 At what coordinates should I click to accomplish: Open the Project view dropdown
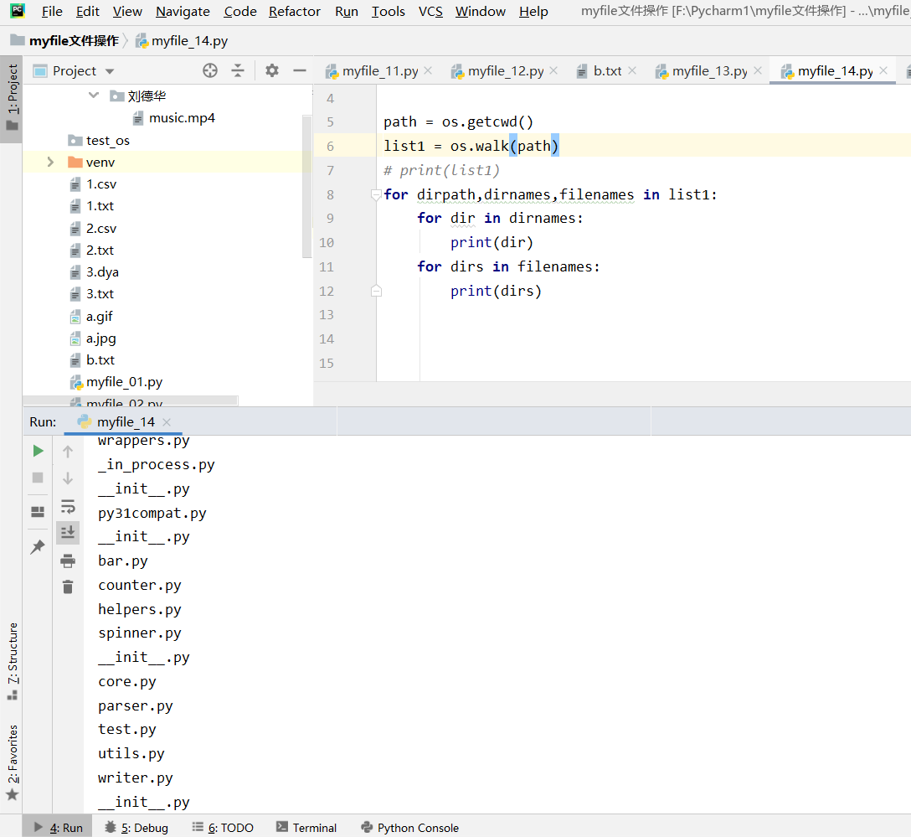(x=110, y=71)
